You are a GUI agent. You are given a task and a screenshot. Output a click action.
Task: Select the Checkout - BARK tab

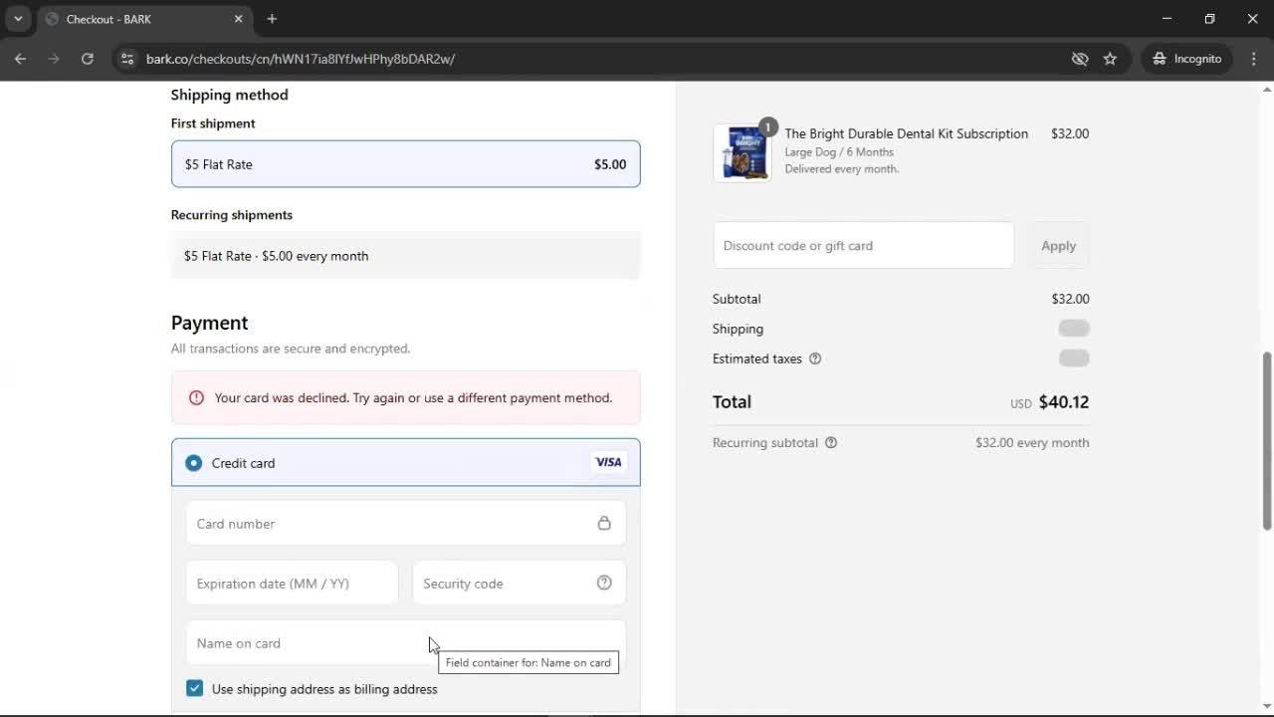point(144,19)
